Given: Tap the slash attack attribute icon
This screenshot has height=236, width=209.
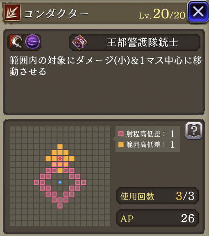Looking at the screenshot, I should coord(16,42).
